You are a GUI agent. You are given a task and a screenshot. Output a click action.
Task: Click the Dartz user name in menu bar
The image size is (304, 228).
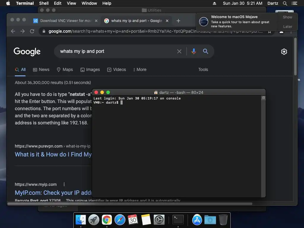pos(273,3)
